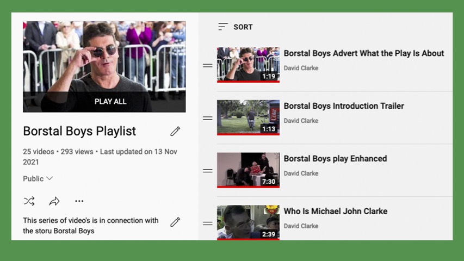The image size is (464, 261).
Task: Click David Clarke under the Advert video
Action: pos(301,68)
